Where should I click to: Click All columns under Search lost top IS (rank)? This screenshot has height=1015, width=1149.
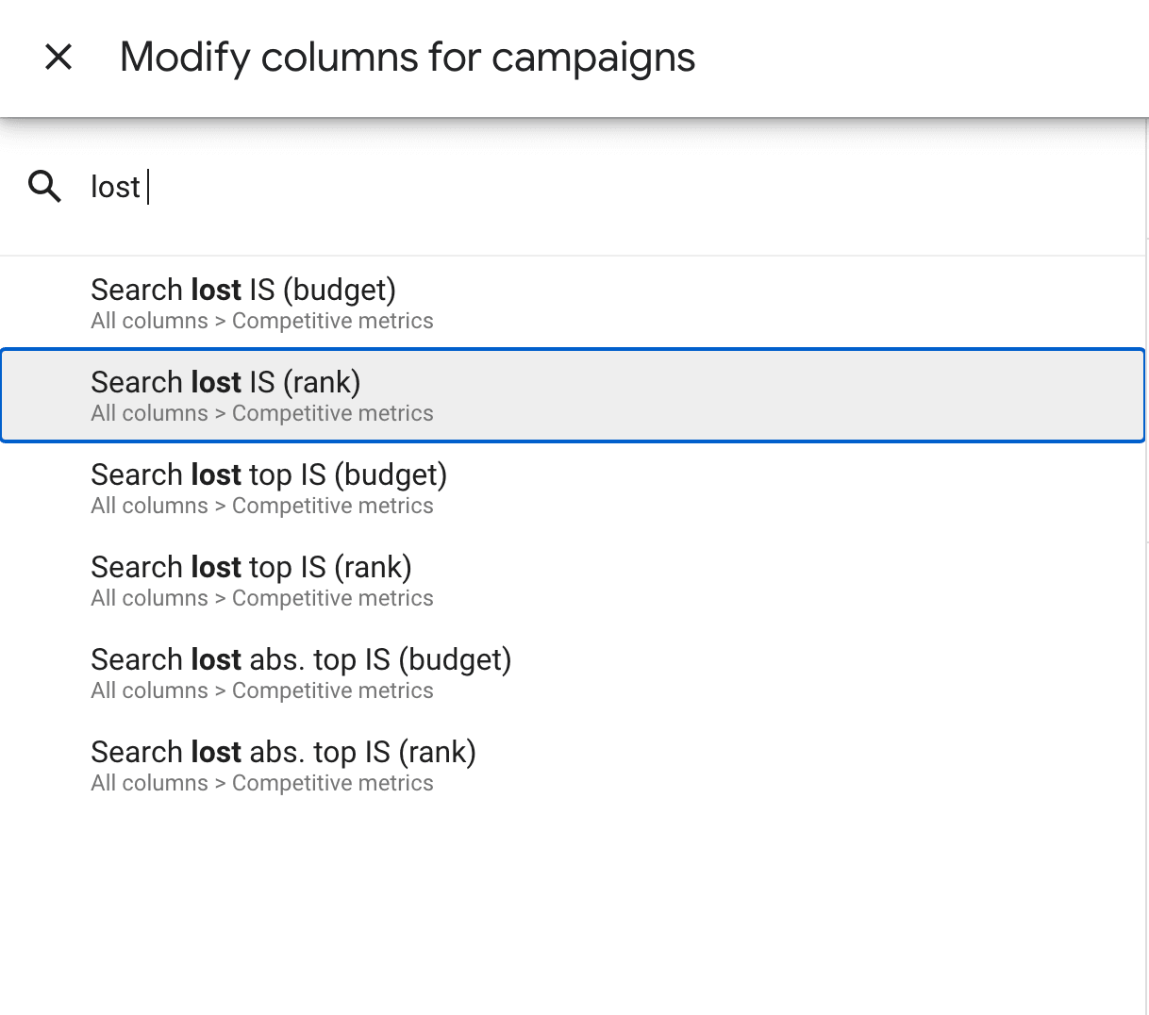click(x=149, y=598)
